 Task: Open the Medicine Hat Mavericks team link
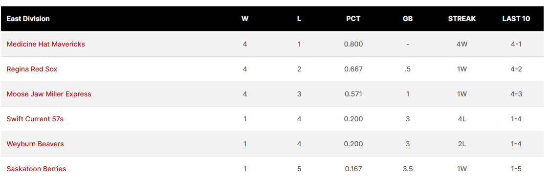45,44
